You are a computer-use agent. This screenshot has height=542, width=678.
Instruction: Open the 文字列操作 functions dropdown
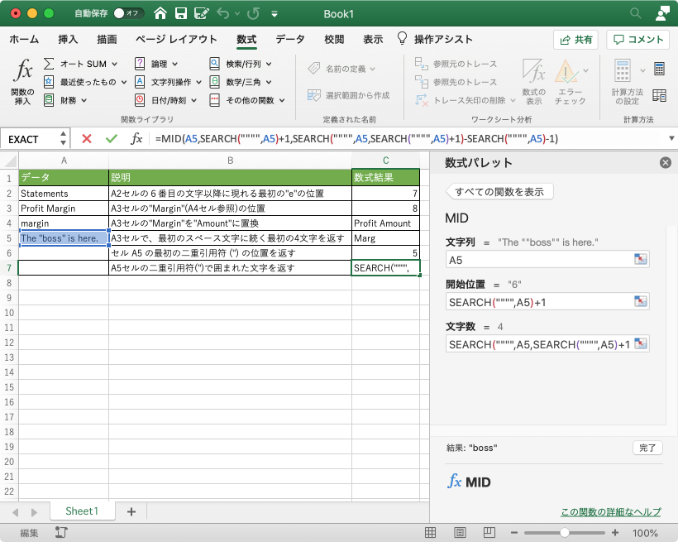(168, 82)
